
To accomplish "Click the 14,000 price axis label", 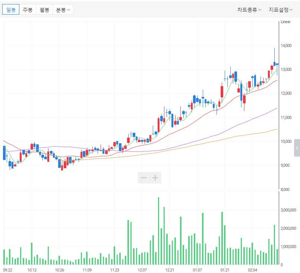I will pos(286,45).
